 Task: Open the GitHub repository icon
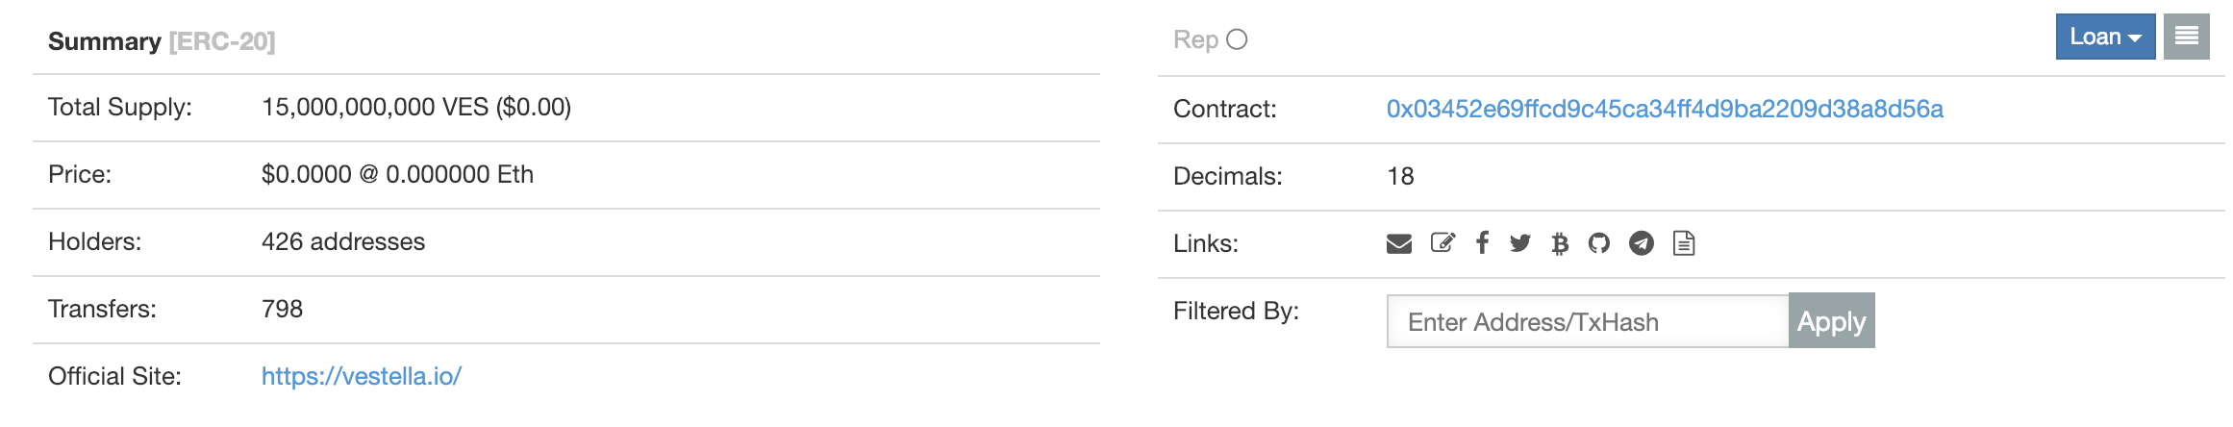click(1599, 243)
